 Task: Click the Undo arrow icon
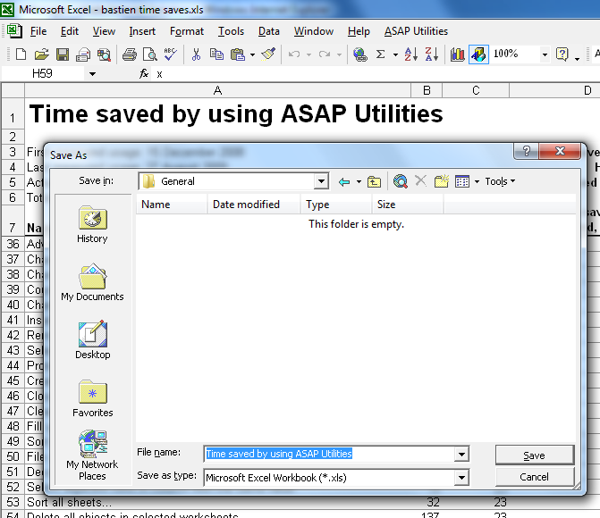click(x=294, y=54)
